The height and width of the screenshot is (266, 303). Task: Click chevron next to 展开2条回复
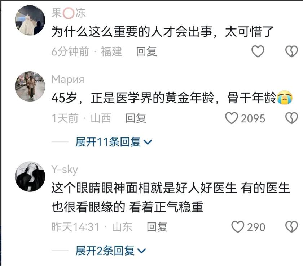coord(142,251)
